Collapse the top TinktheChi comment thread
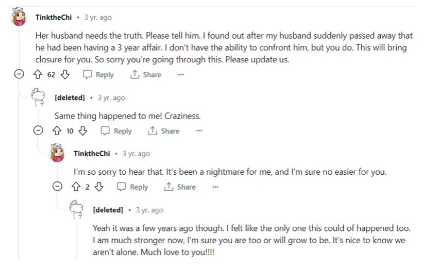 click(19, 75)
